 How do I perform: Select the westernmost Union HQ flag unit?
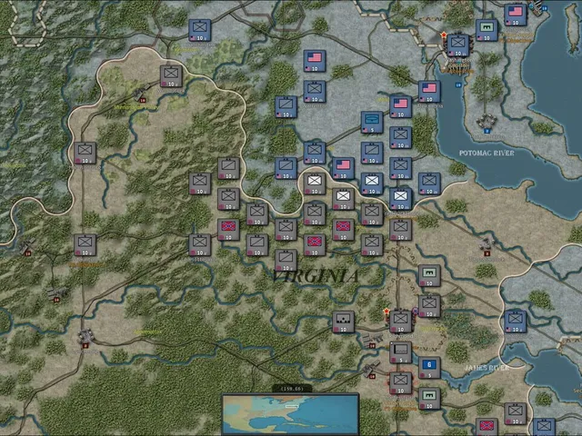coord(315,61)
